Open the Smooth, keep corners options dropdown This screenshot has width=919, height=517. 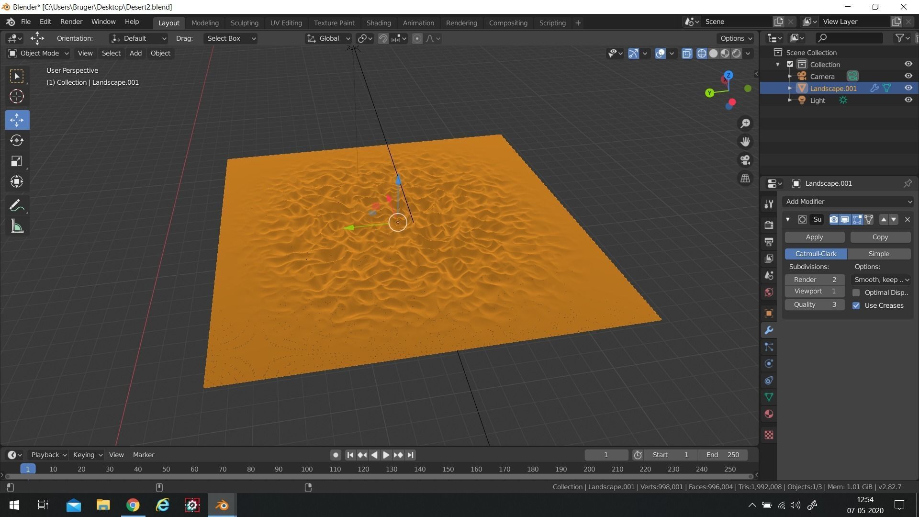point(881,280)
